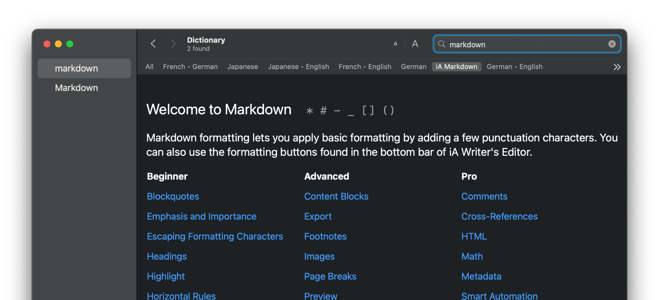Screen dimensions: 659x300
Task: Clear the search field with X icon
Action: point(612,44)
